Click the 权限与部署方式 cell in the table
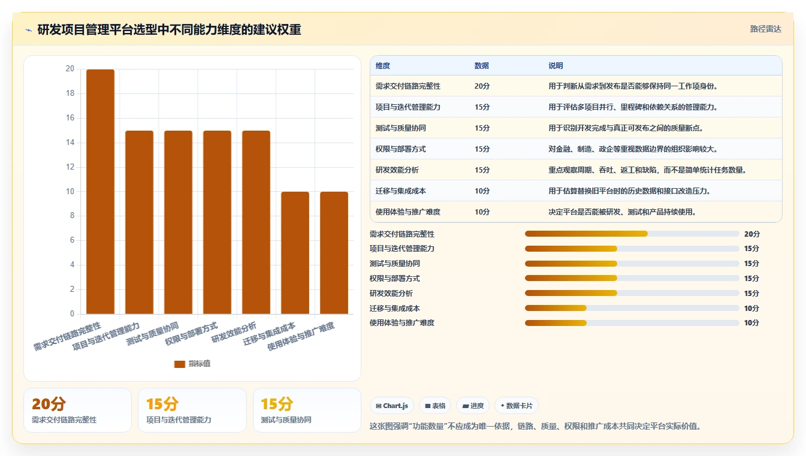Screen dimensions: 806x456 (x=401, y=149)
